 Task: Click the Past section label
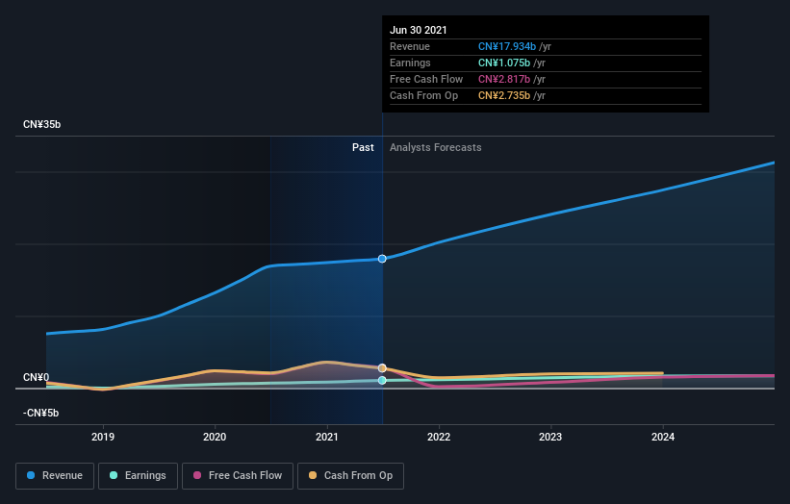point(363,147)
